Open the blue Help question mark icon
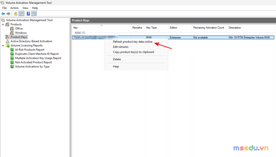This screenshot has width=276, height=157. pos(28,14)
